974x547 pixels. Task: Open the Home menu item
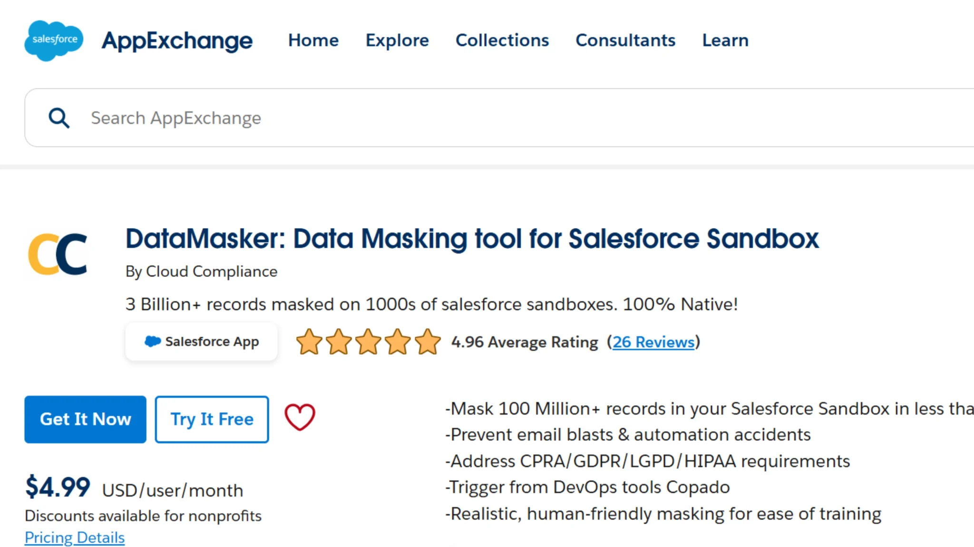(x=313, y=40)
